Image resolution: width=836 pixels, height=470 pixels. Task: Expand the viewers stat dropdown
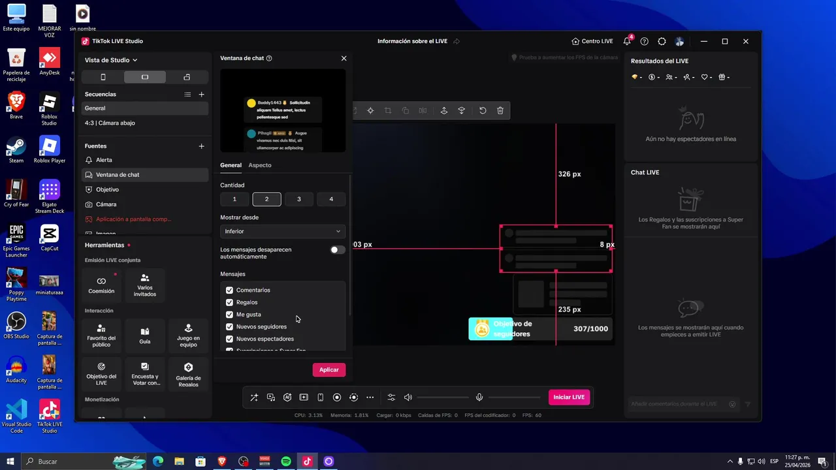click(x=671, y=77)
